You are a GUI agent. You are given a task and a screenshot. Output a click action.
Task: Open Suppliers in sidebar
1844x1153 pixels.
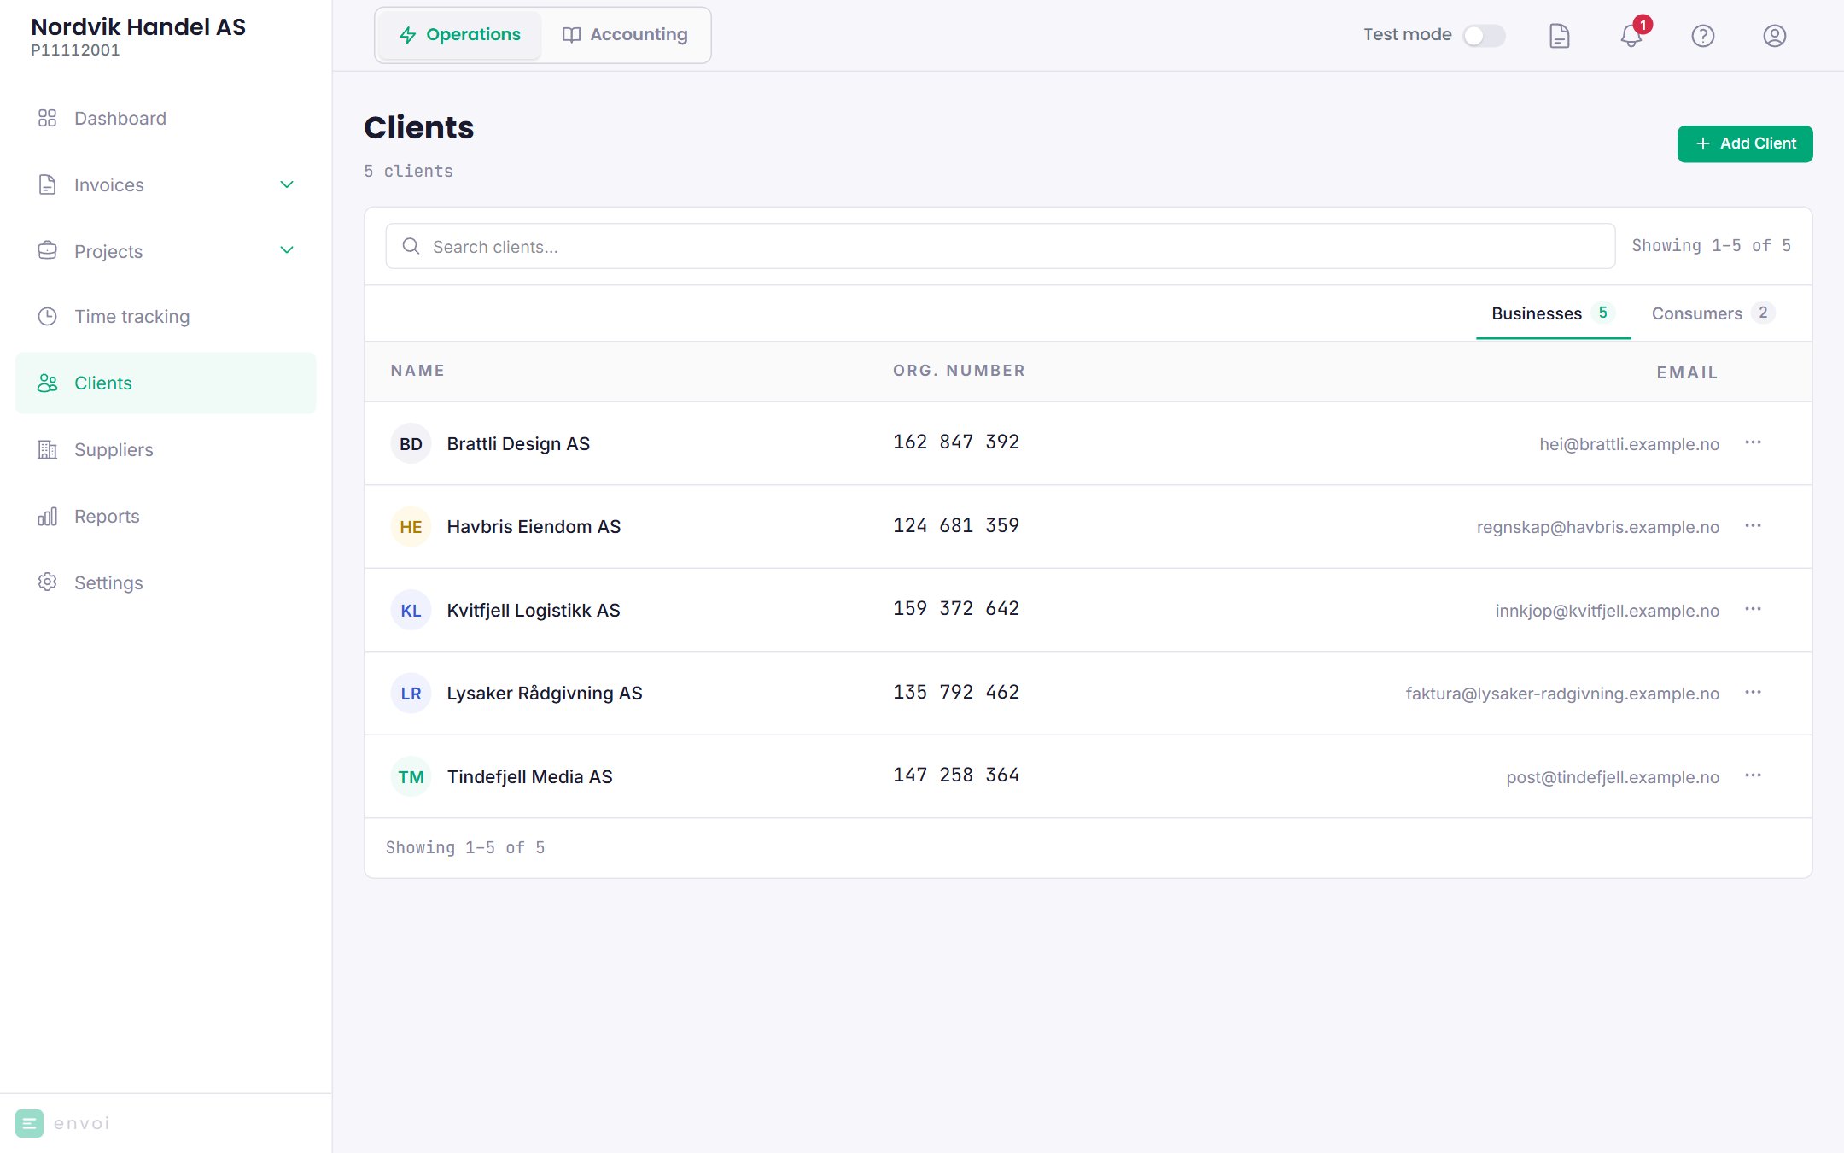(x=166, y=449)
